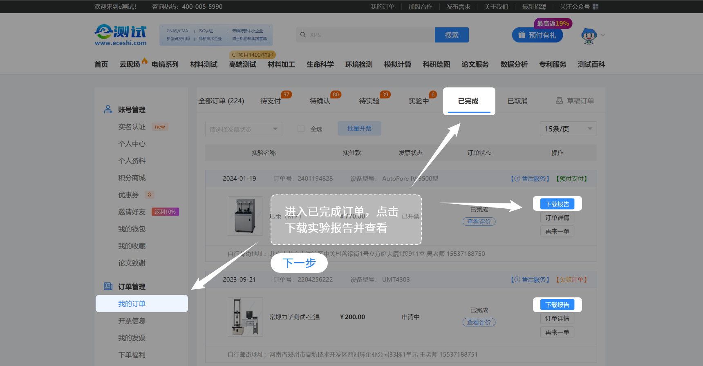Click the gift icon on 预付有礼
The image size is (703, 366).
pyautogui.click(x=522, y=35)
